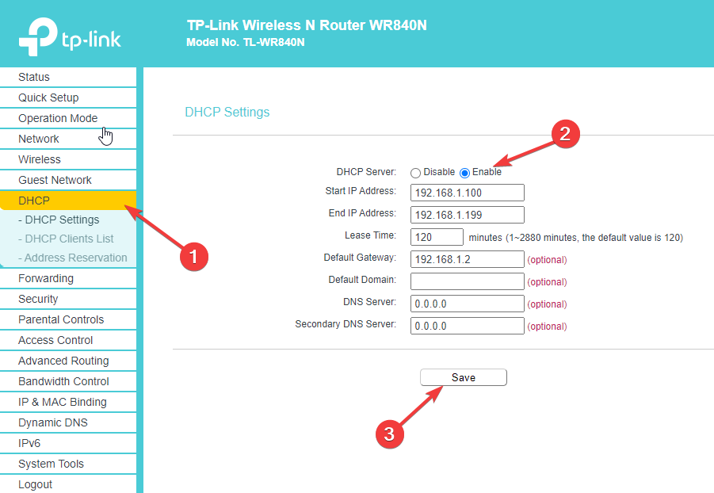The image size is (714, 493).
Task: Click the Secondary DNS Server field
Action: [x=468, y=326]
